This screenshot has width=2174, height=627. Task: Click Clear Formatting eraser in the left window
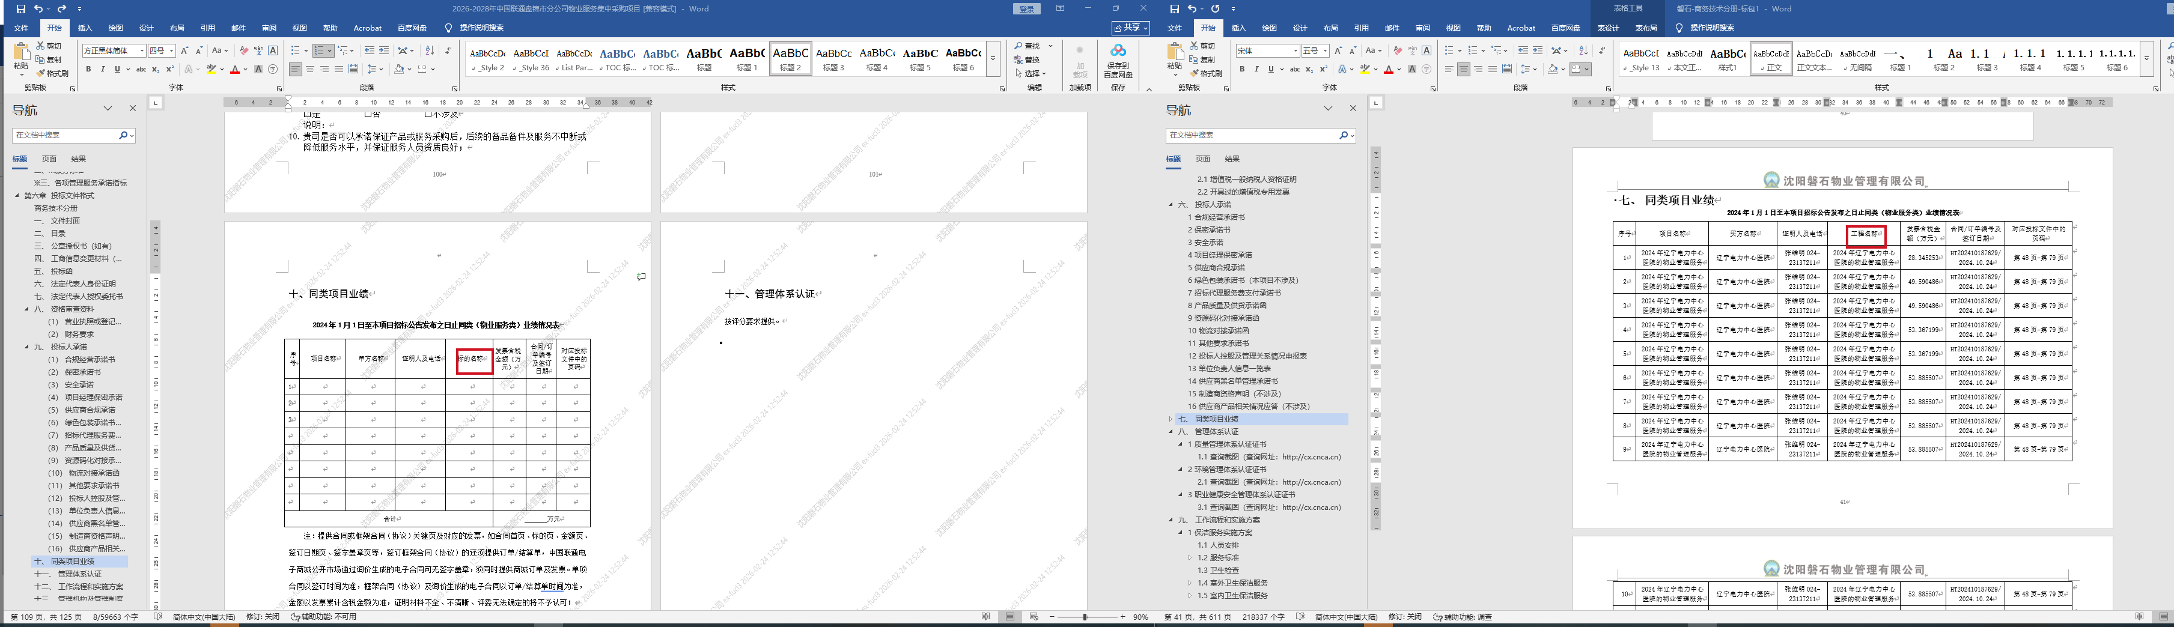[244, 50]
